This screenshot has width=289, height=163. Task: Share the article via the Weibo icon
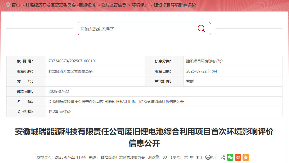238,157
